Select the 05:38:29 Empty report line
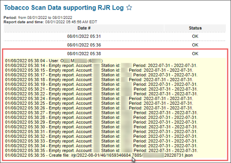Screen dimensions: 231x163 pyautogui.click(x=101, y=122)
